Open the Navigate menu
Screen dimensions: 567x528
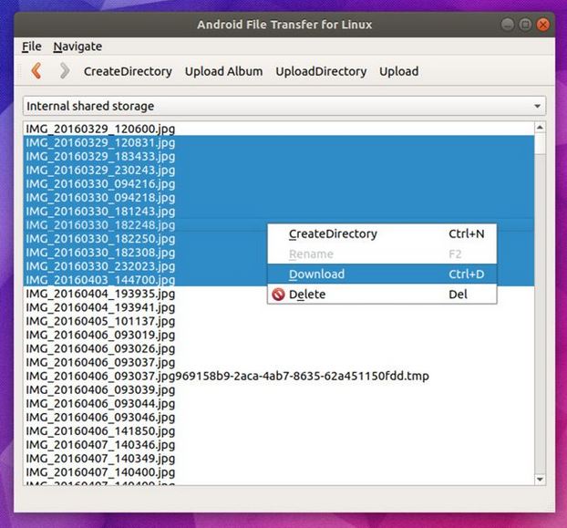[77, 47]
